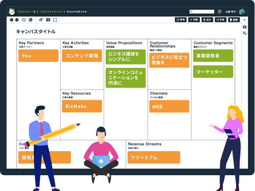Screen dimensions: 255x191
Task: Open the comments panel sidebar icon
Action: click(x=244, y=27)
